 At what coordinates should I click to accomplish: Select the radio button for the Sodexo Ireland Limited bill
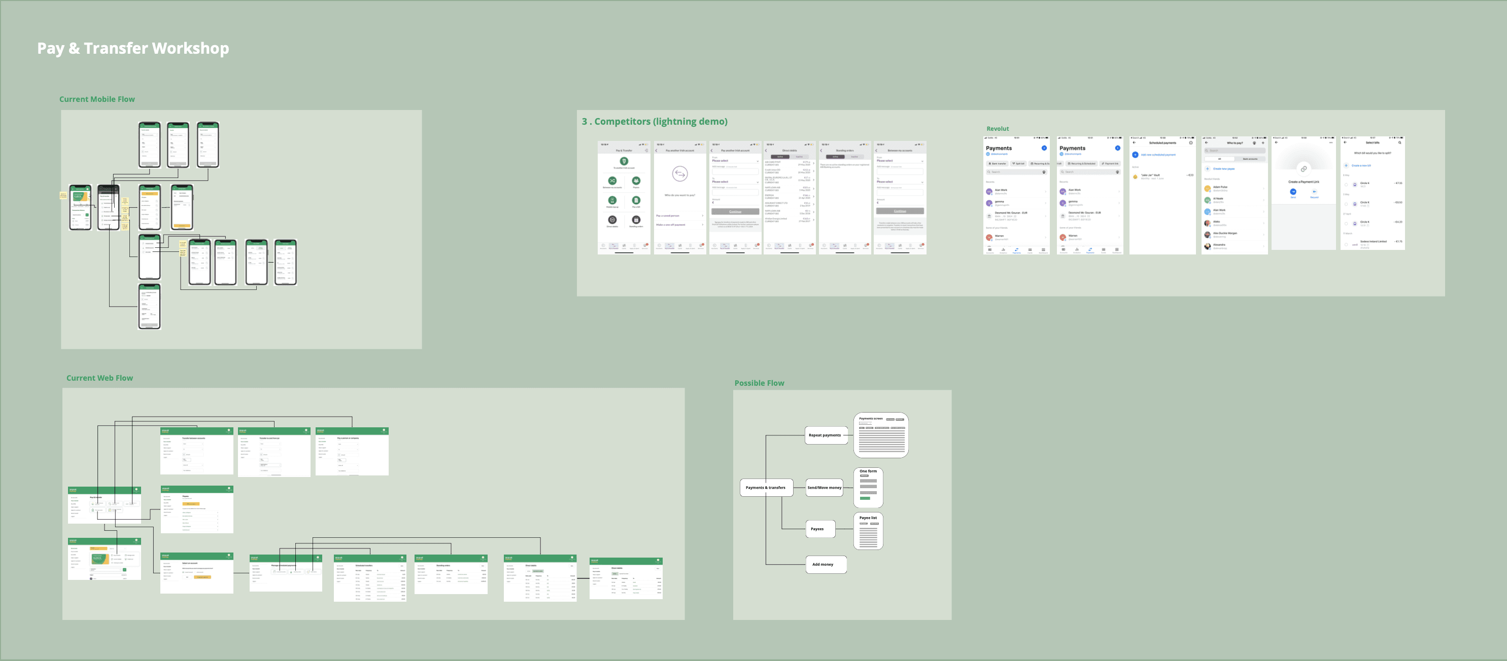click(1346, 244)
